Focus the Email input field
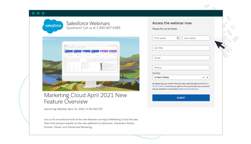 click(x=181, y=58)
